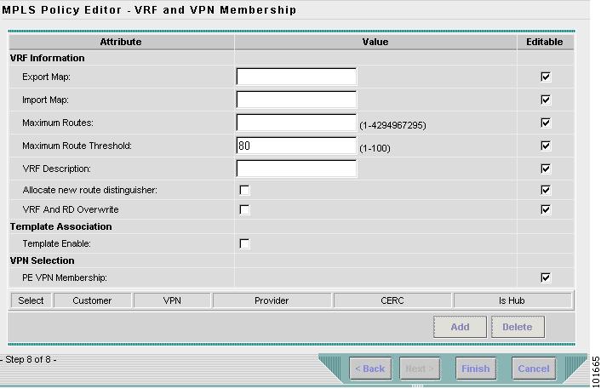Click the Provider column header

272,300
